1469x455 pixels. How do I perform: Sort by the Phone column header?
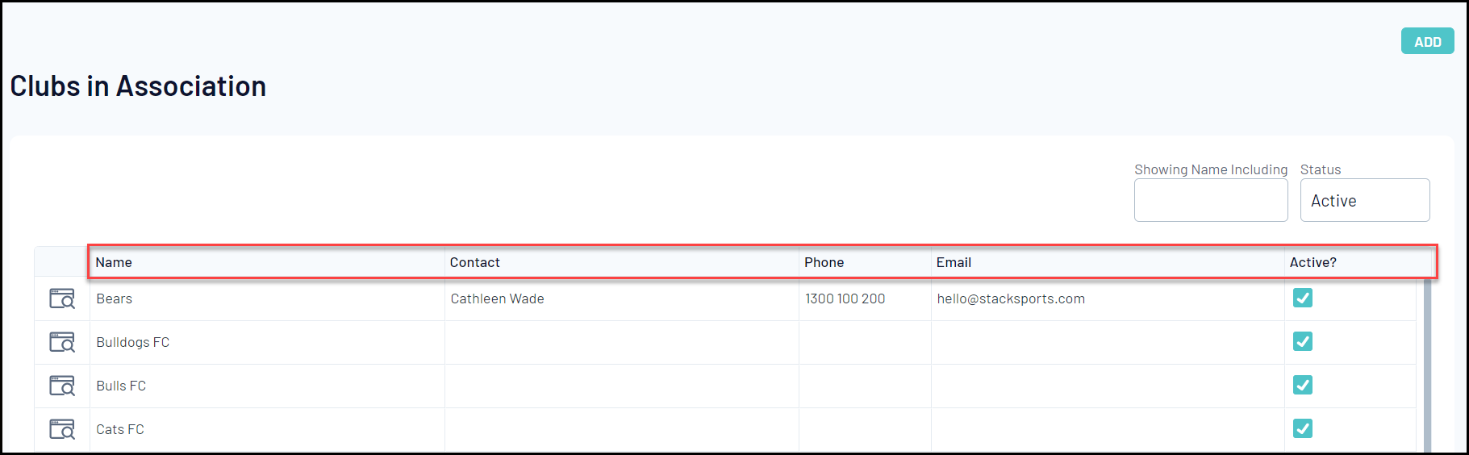click(x=824, y=262)
